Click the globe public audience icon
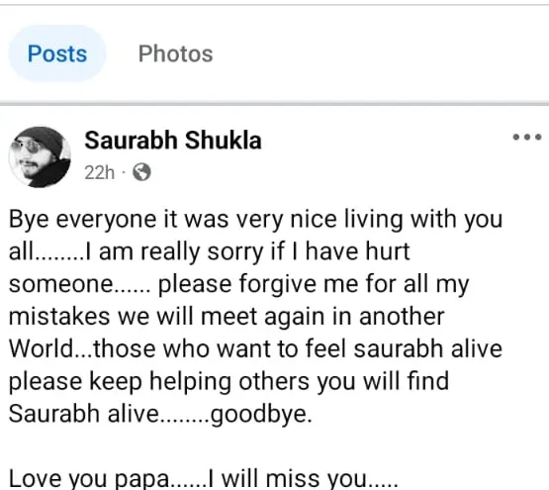The image size is (549, 490). pyautogui.click(x=141, y=172)
